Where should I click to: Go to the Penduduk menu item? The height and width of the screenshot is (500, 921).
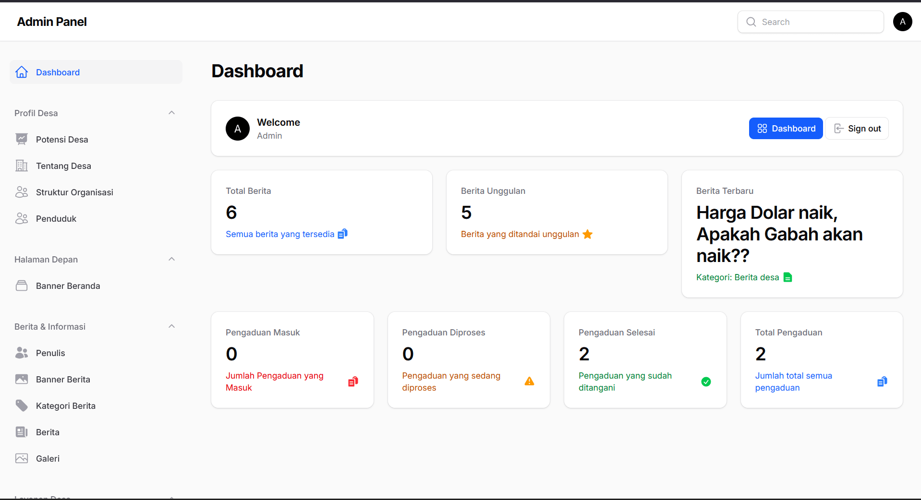click(96, 218)
